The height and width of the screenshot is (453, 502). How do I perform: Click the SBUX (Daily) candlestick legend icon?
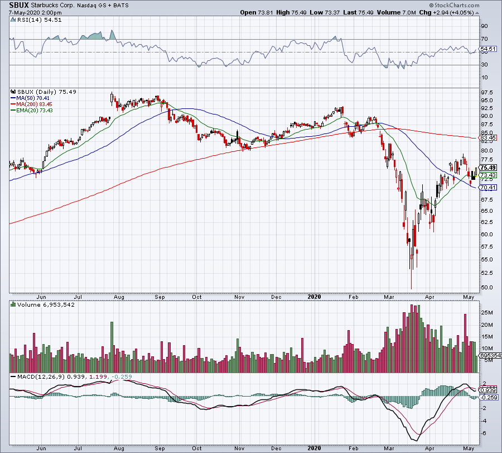[13, 92]
